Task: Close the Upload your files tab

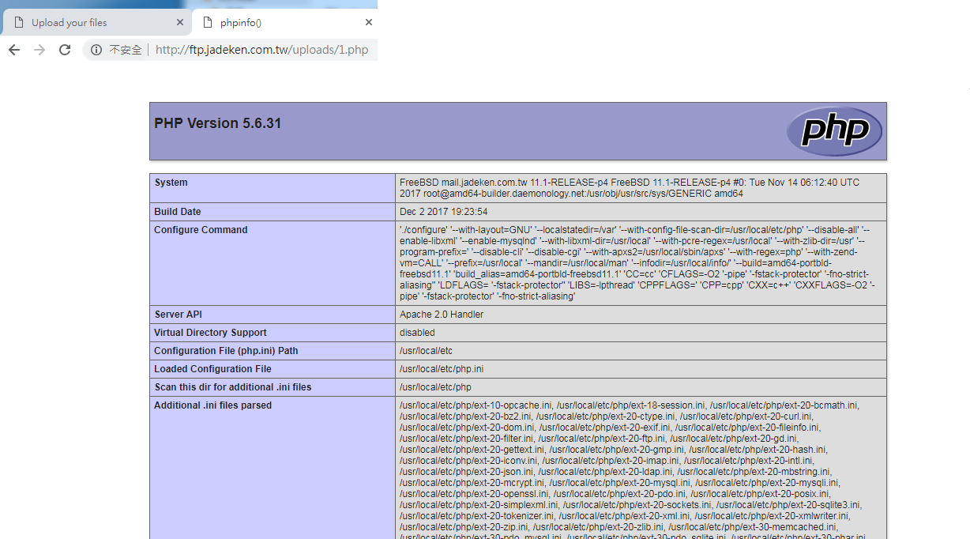Action: (x=180, y=22)
